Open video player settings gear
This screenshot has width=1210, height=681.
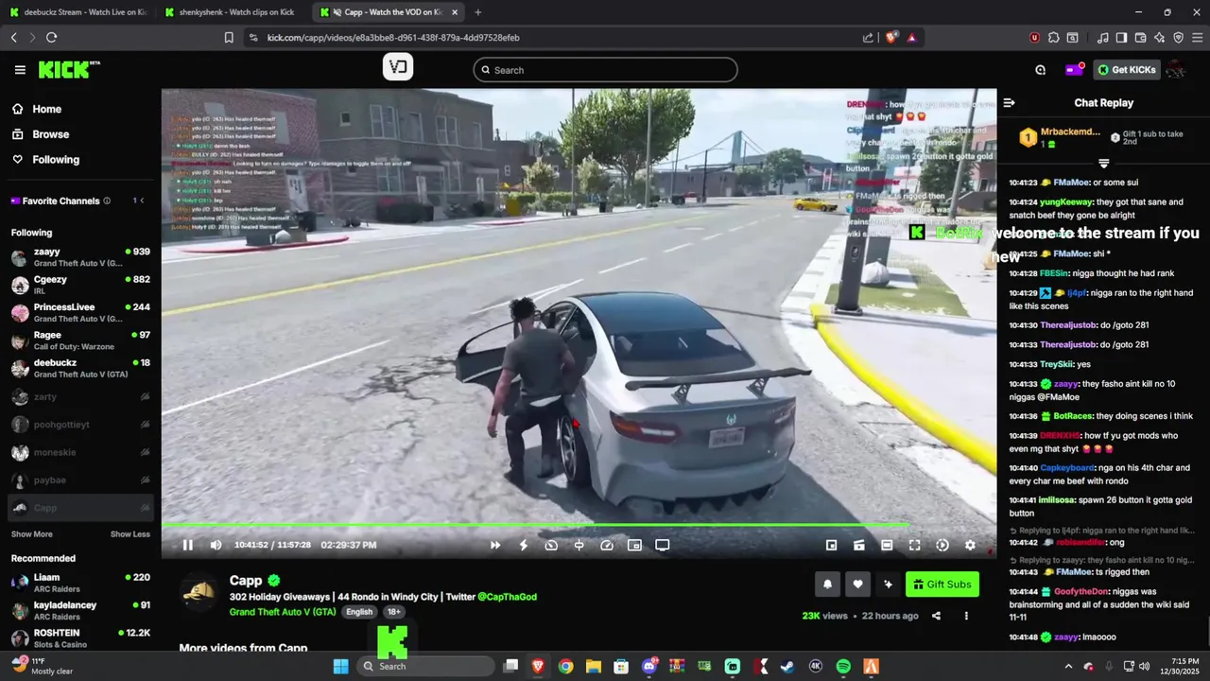(970, 545)
